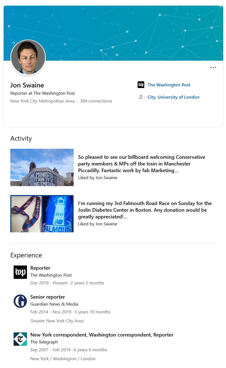Screen dimensions: 226x368
Task: Click the New York correspondent job title
Action: (102, 335)
